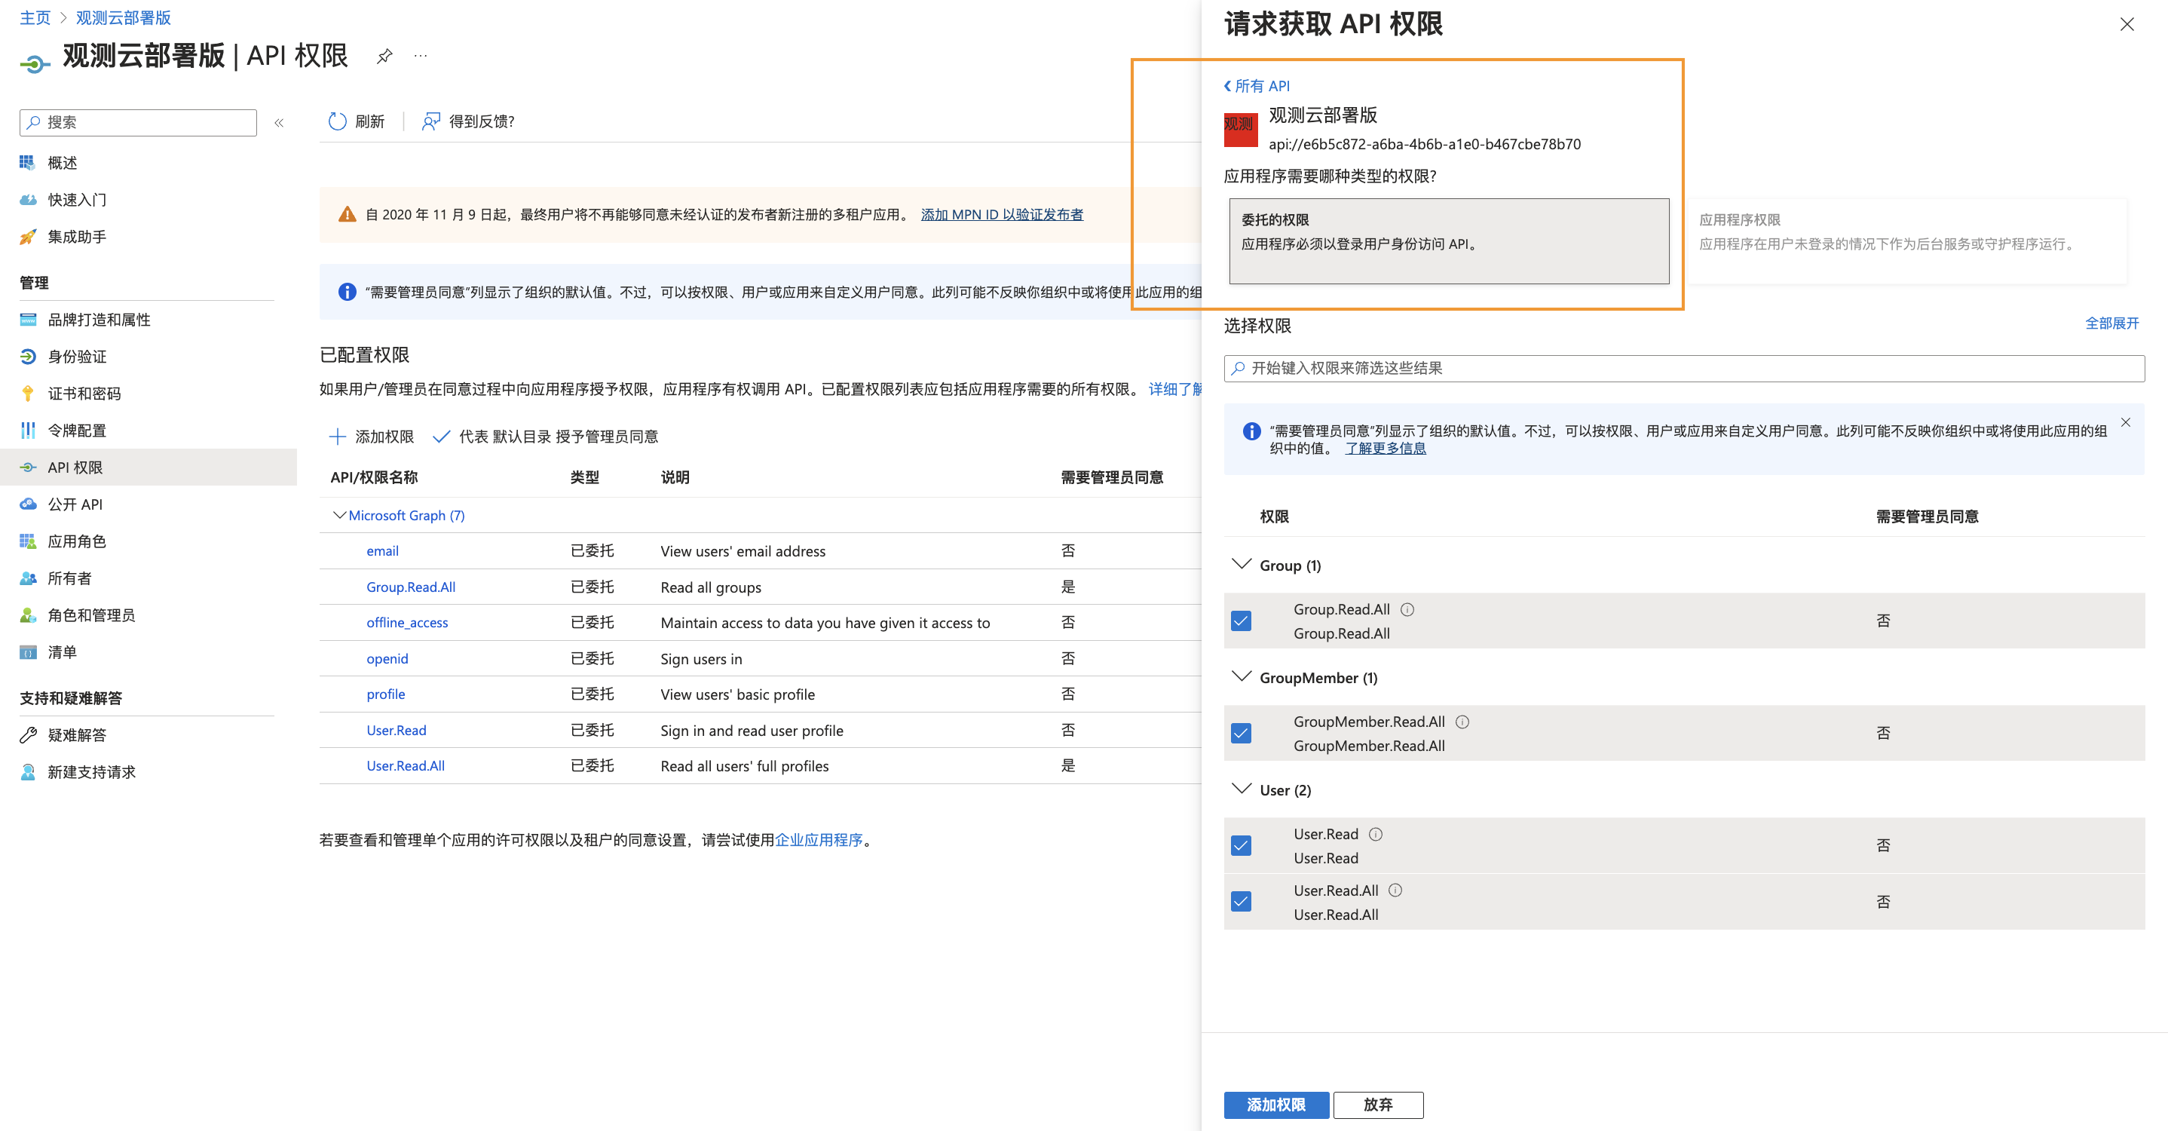The height and width of the screenshot is (1131, 2168).
Task: Collapse the Microsoft Graph (7) group
Action: pyautogui.click(x=339, y=515)
